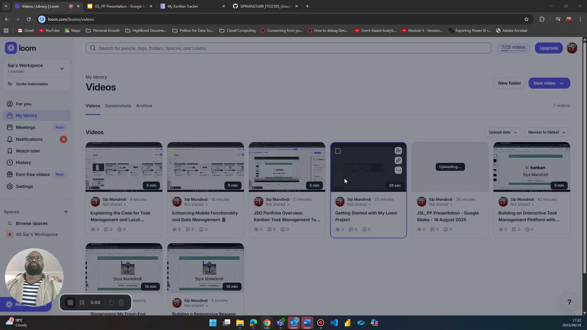Viewport: 587px width, 330px height.
Task: Open Chrome apps grid in bookmarks bar
Action: point(6,30)
